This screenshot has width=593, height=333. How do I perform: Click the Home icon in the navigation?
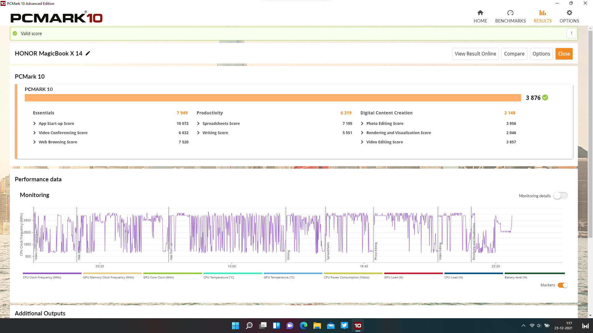pos(480,13)
